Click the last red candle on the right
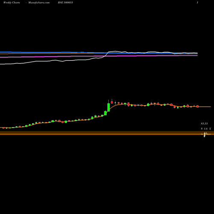This screenshot has height=214, width=214. point(197,106)
